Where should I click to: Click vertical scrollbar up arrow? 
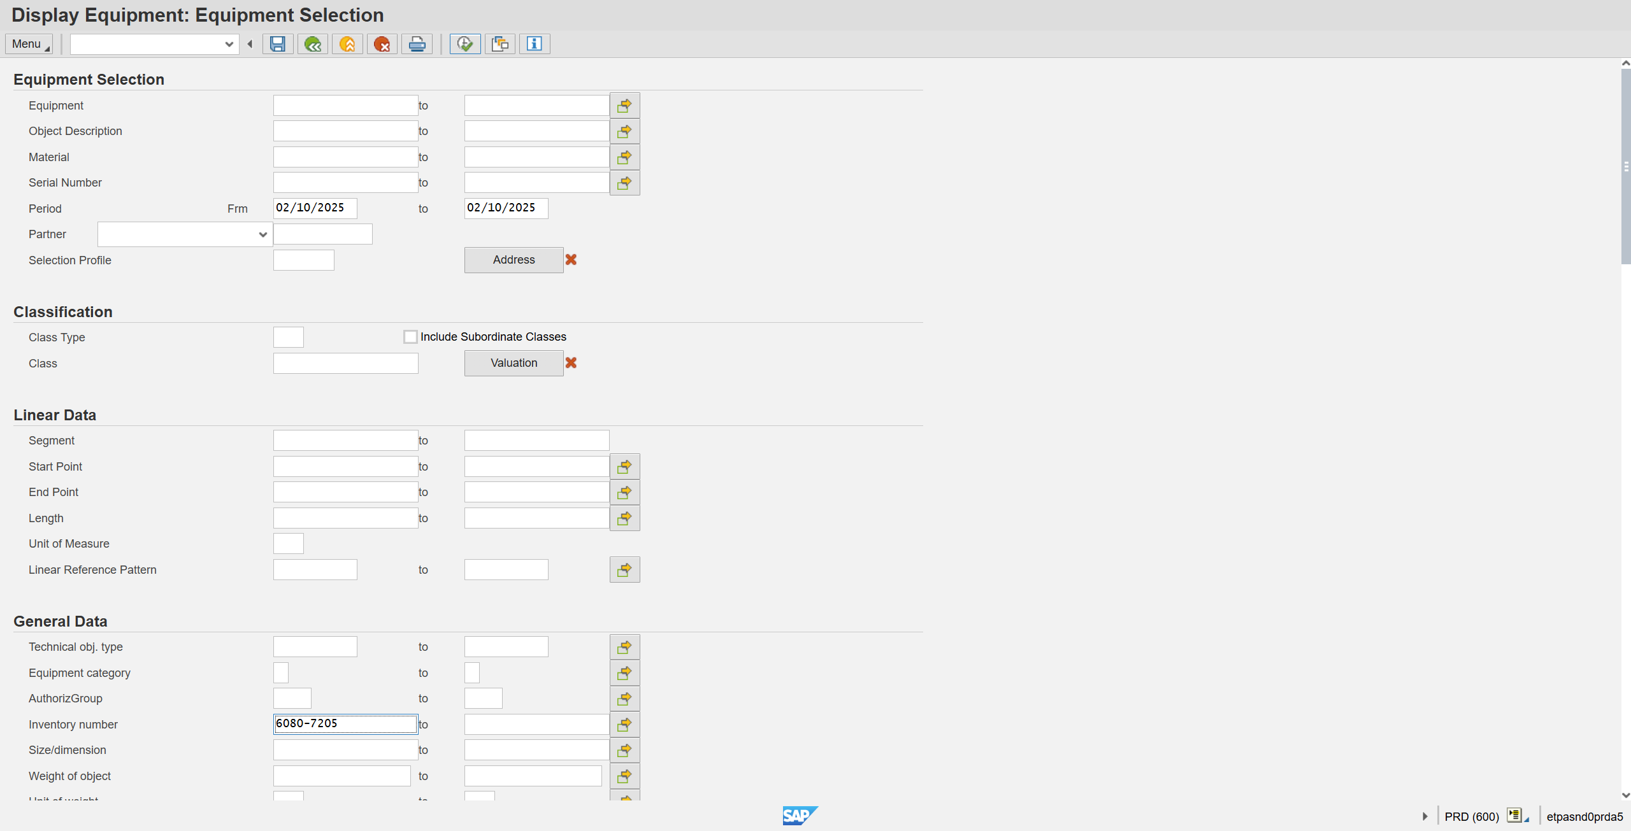click(1626, 63)
